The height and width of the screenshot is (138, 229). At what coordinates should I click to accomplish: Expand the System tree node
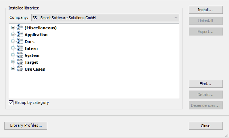(13, 55)
